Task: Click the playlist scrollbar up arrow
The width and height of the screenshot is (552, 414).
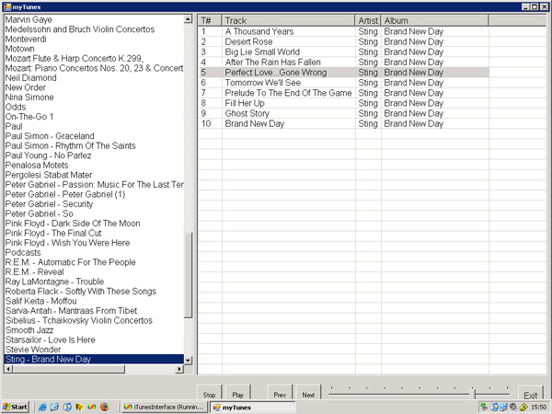Action: point(189,19)
